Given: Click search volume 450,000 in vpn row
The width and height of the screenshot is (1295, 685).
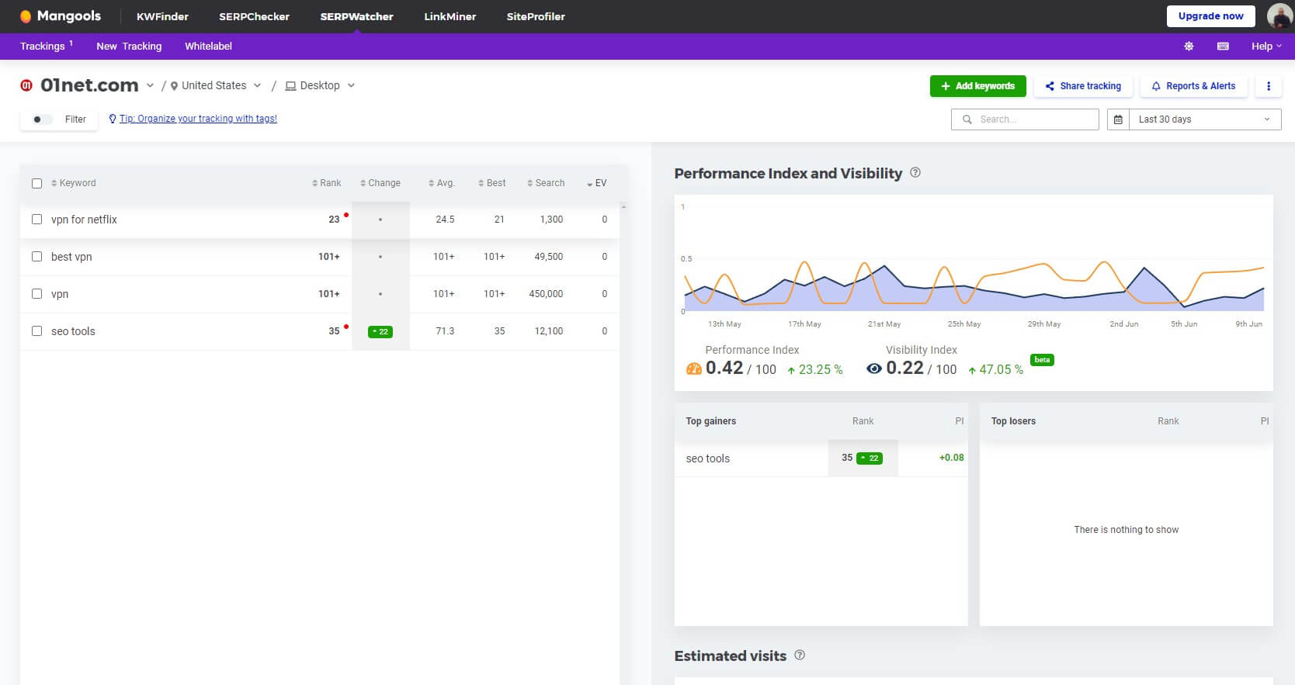Looking at the screenshot, I should pos(546,294).
